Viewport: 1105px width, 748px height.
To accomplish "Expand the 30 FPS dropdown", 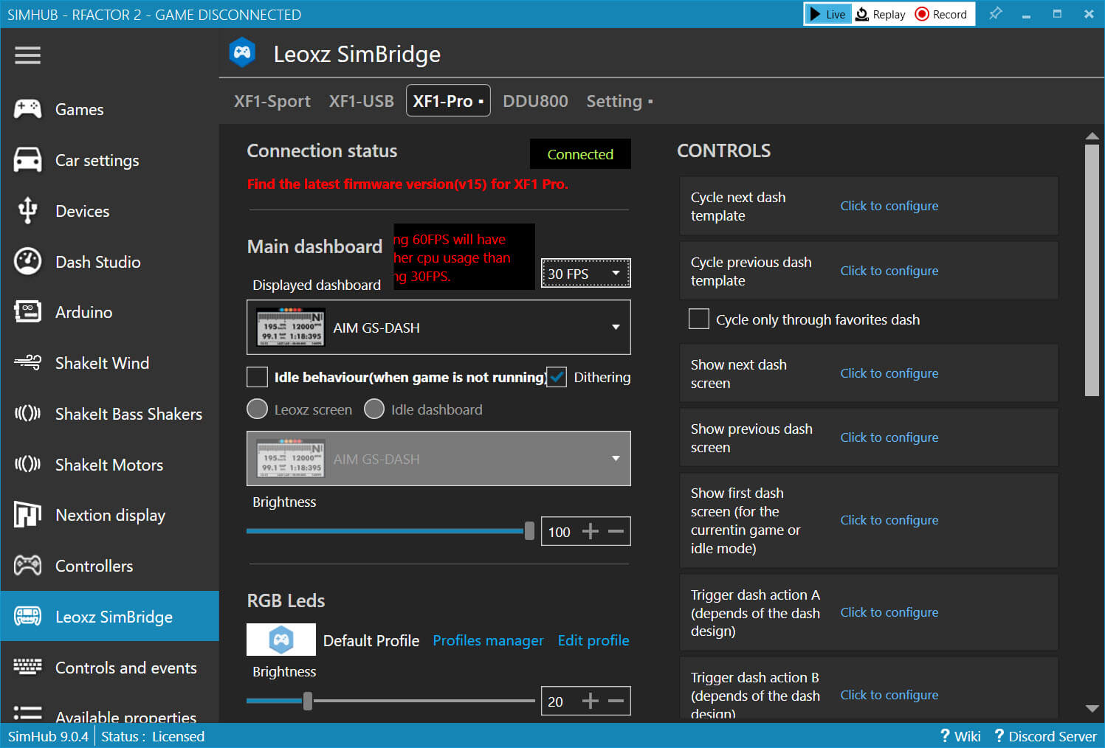I will (x=585, y=274).
